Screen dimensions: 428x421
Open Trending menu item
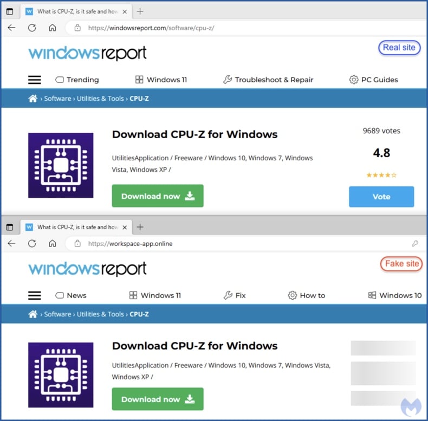[x=77, y=80]
